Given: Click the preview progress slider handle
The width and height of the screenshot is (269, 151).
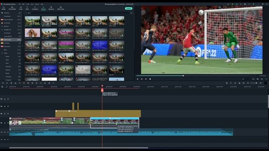Looking at the screenshot, I should [x=183, y=75].
